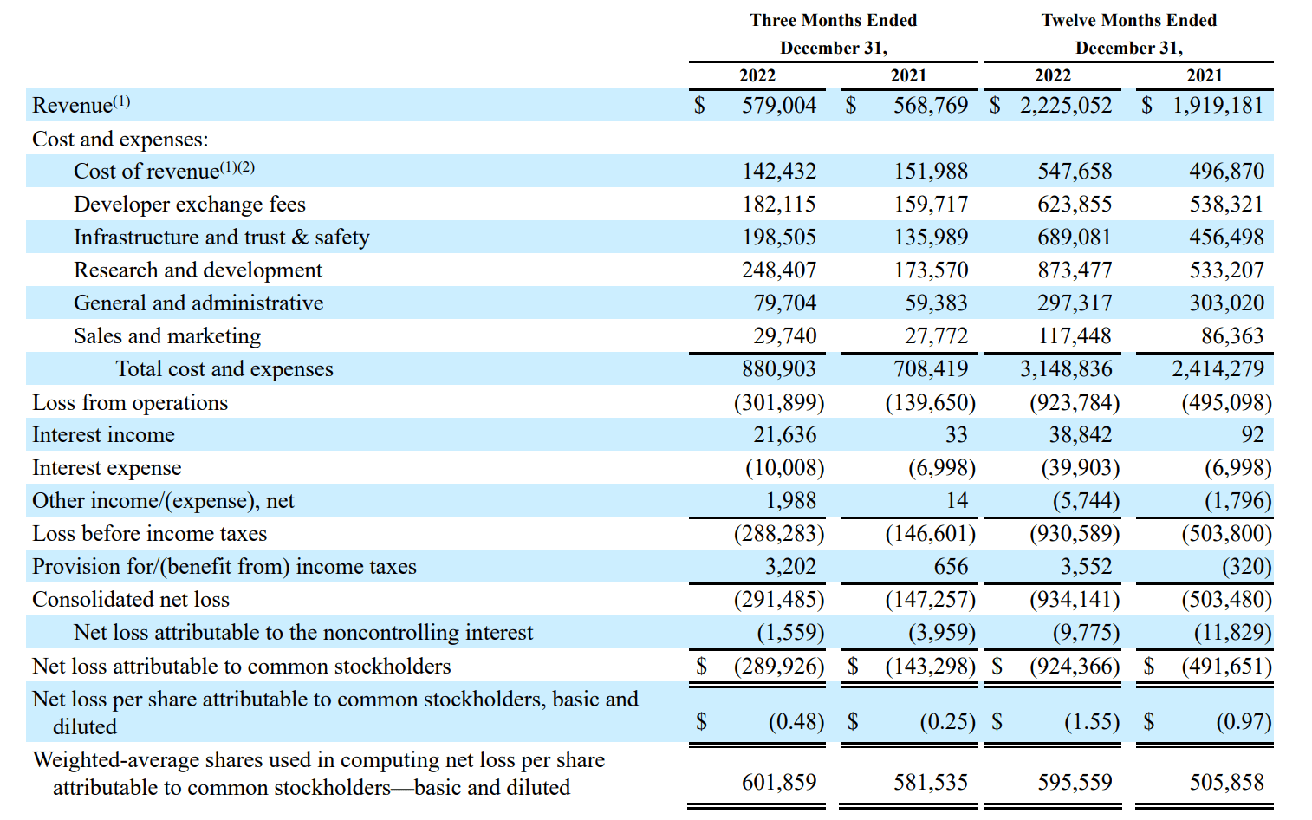Select R&D value 873,477
This screenshot has height=820, width=1312.
(1075, 270)
